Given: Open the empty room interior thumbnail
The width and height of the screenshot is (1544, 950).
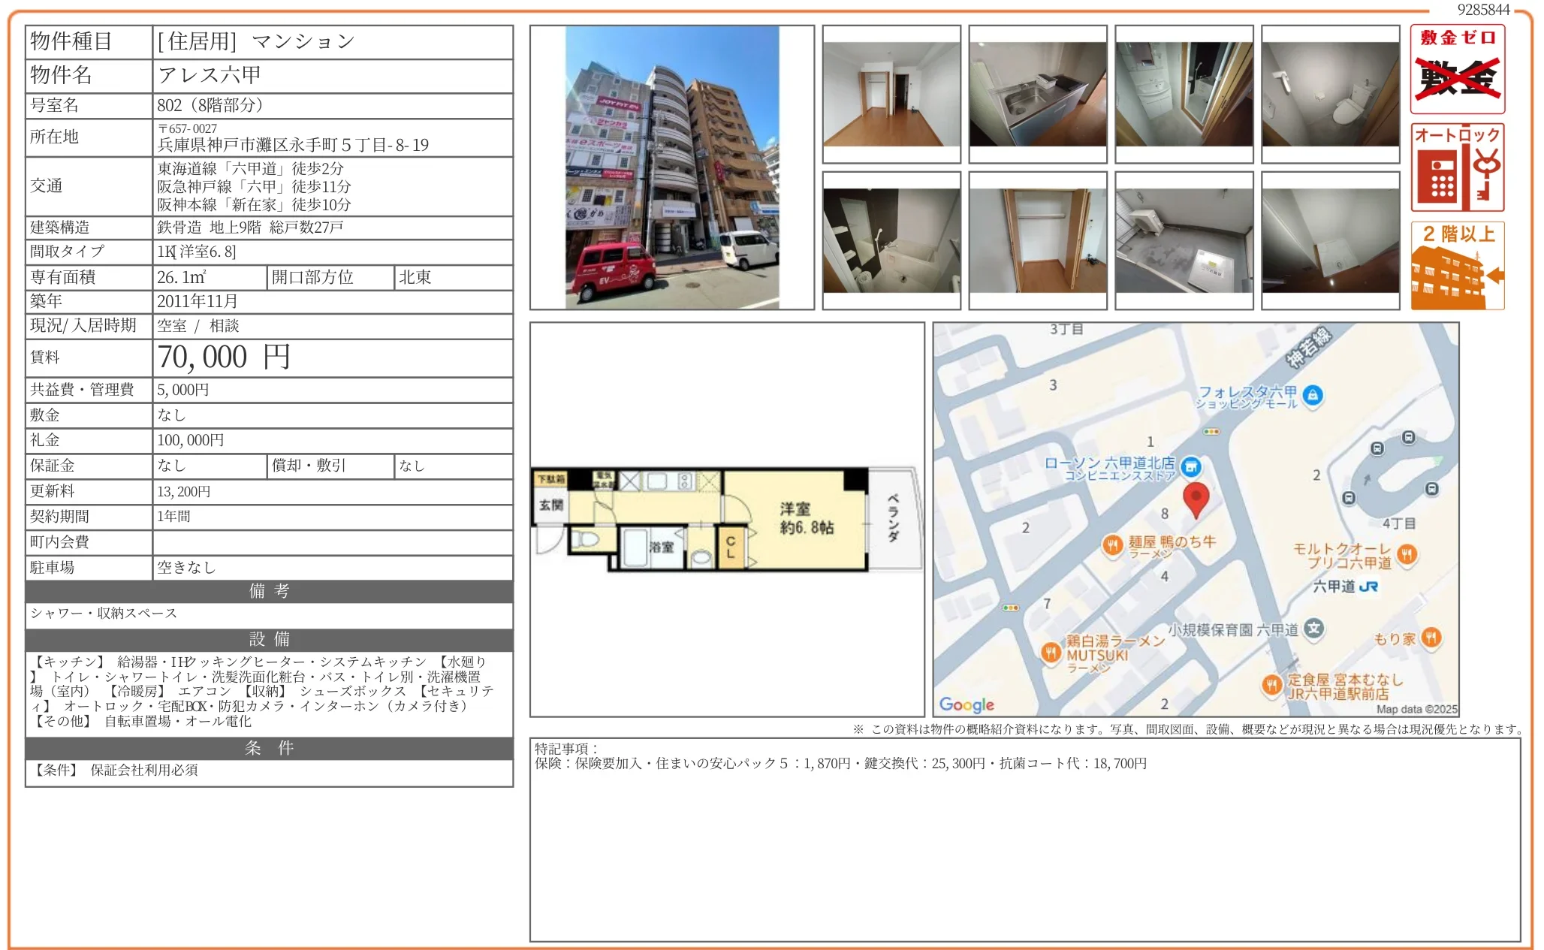Looking at the screenshot, I should coord(891,94).
